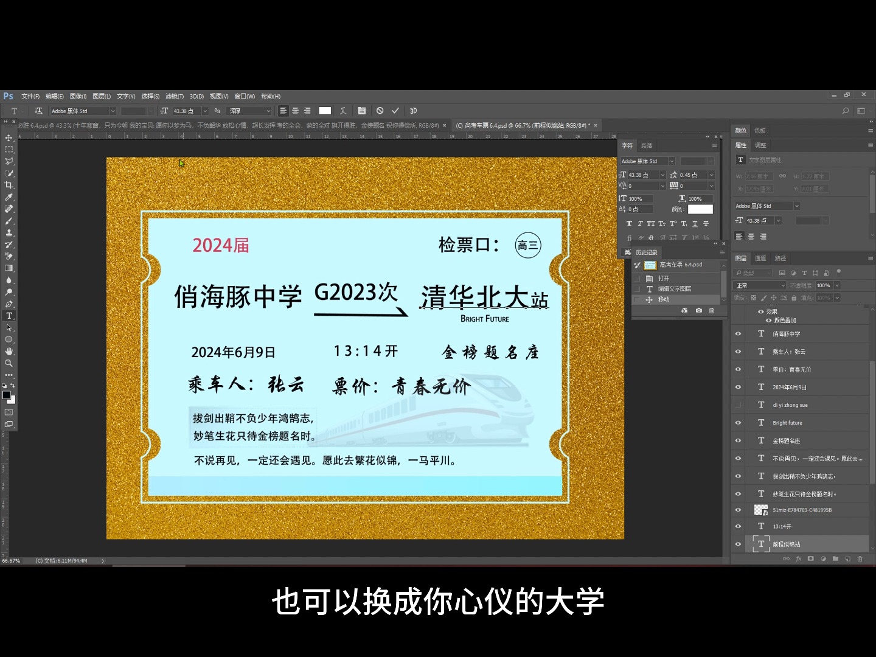Delete current layer with trash icon
The width and height of the screenshot is (876, 657).
point(861,558)
